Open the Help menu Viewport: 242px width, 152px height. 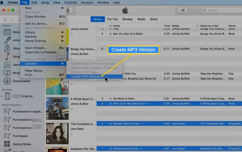tap(116, 2)
